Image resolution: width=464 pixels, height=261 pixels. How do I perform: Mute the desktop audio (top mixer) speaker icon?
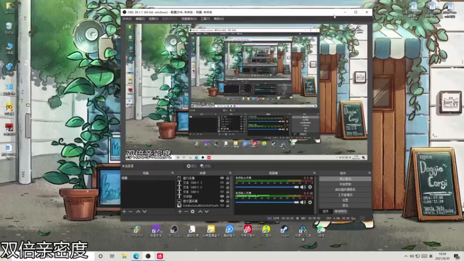[303, 187]
